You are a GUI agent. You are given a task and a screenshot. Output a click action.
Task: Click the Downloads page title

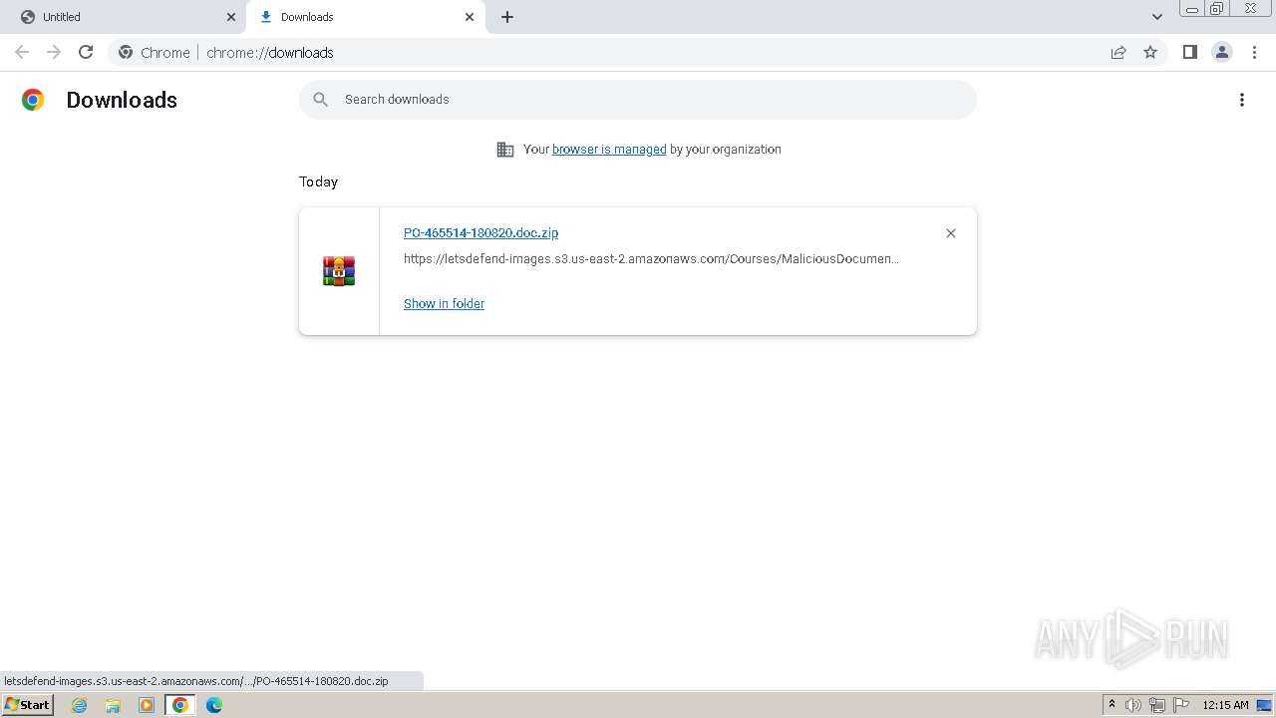point(122,100)
